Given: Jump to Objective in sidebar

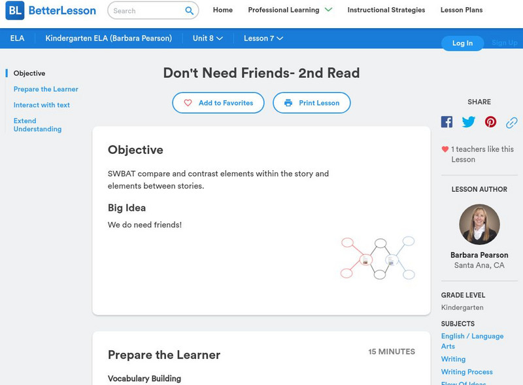Looking at the screenshot, I should tap(29, 73).
